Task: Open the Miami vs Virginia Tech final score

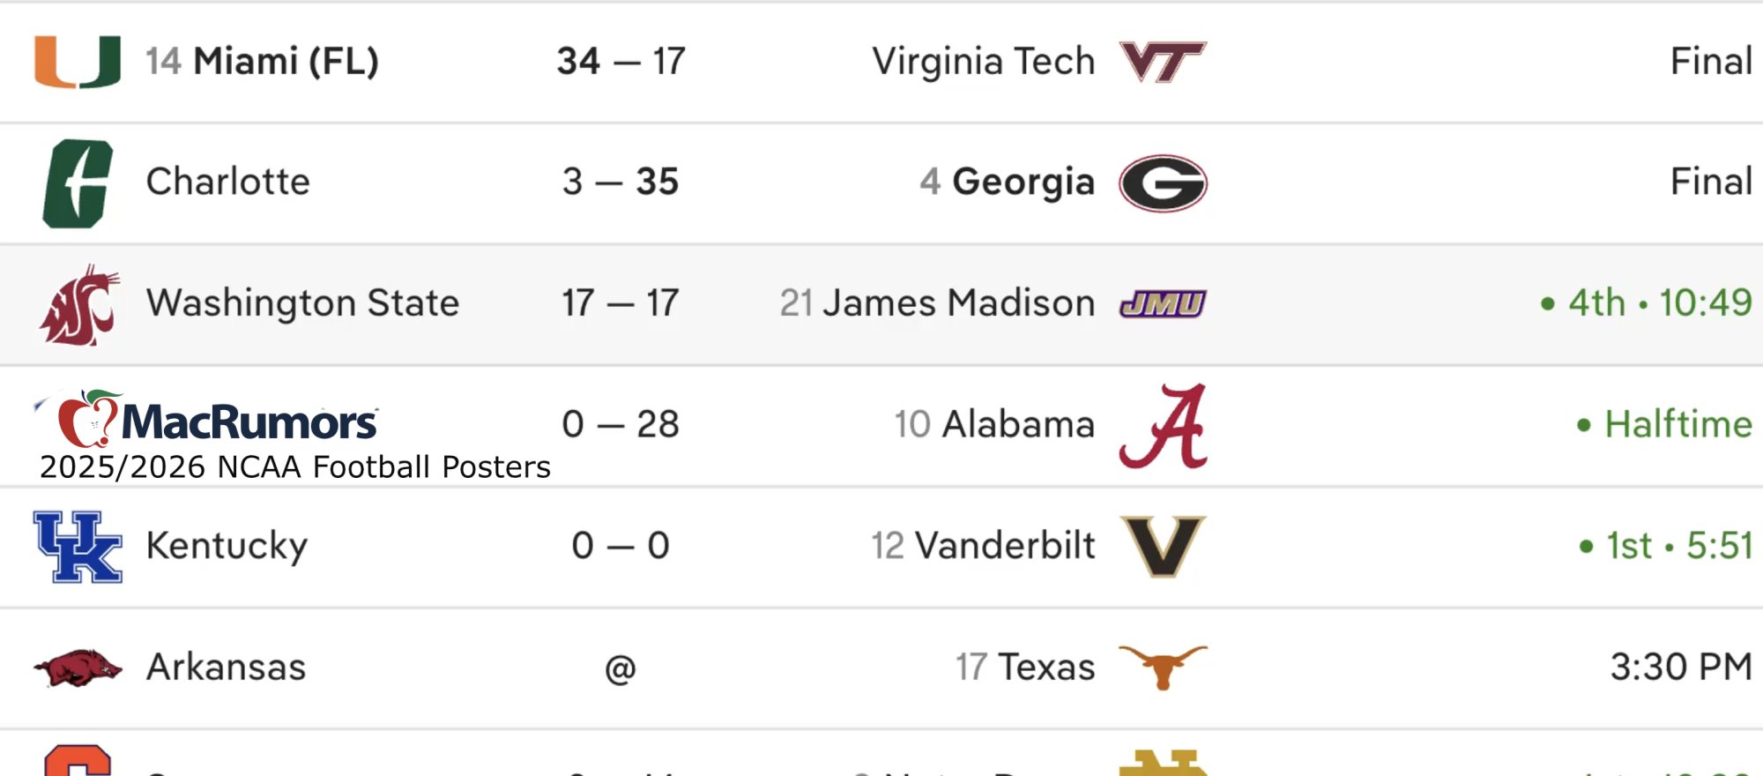Action: point(881,60)
